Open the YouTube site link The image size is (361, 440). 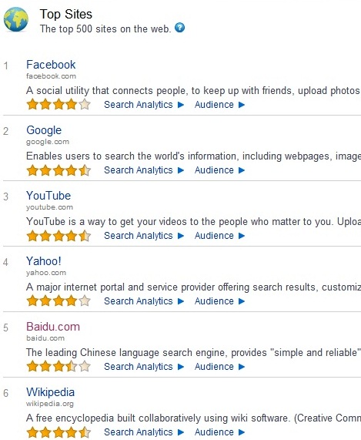click(48, 196)
